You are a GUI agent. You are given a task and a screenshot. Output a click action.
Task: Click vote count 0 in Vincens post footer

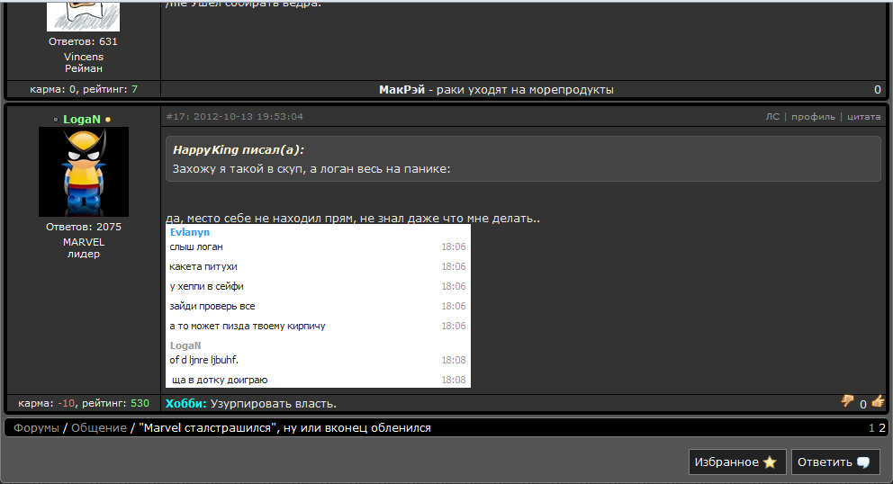(878, 89)
